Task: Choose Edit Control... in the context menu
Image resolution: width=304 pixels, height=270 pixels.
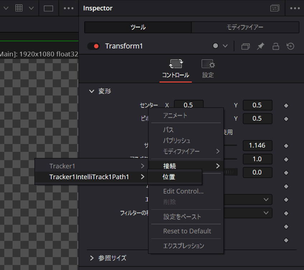Action: (186, 191)
